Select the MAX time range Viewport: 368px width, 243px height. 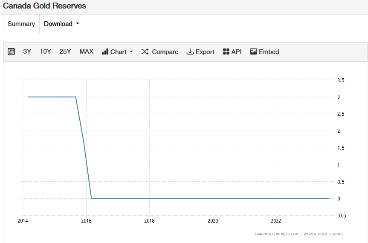click(x=86, y=51)
